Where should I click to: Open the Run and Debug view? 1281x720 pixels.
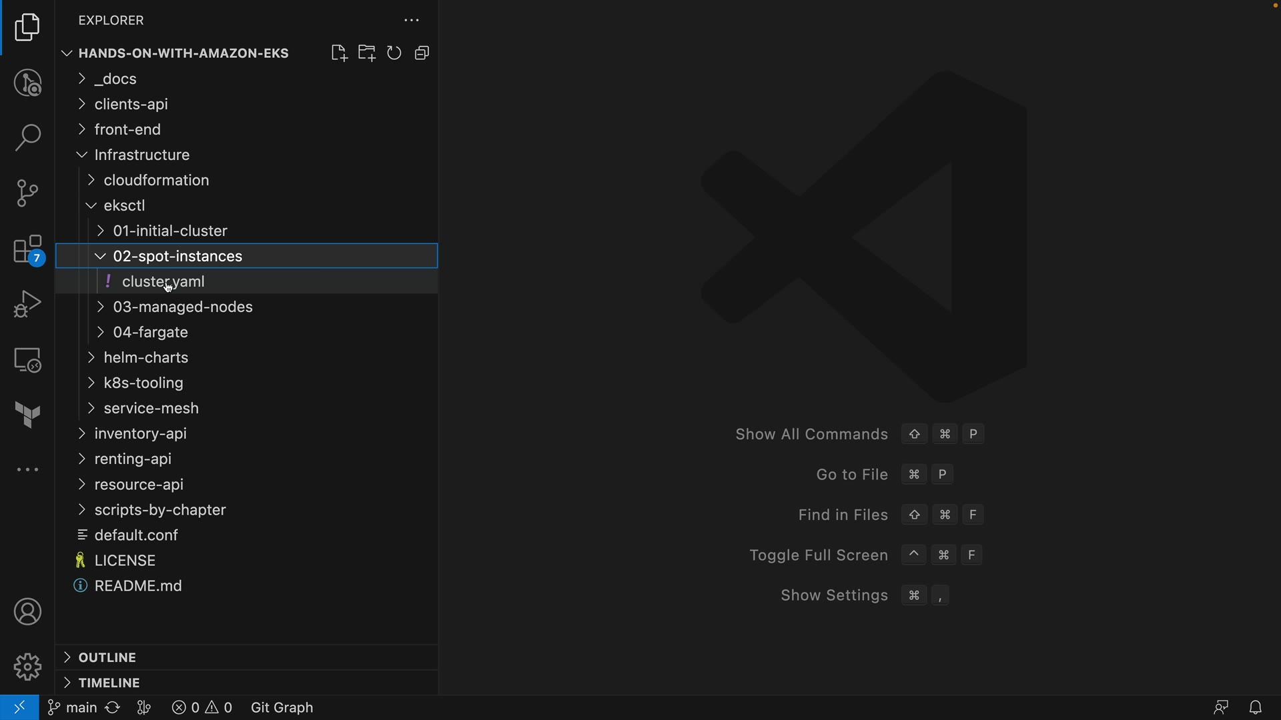click(27, 304)
